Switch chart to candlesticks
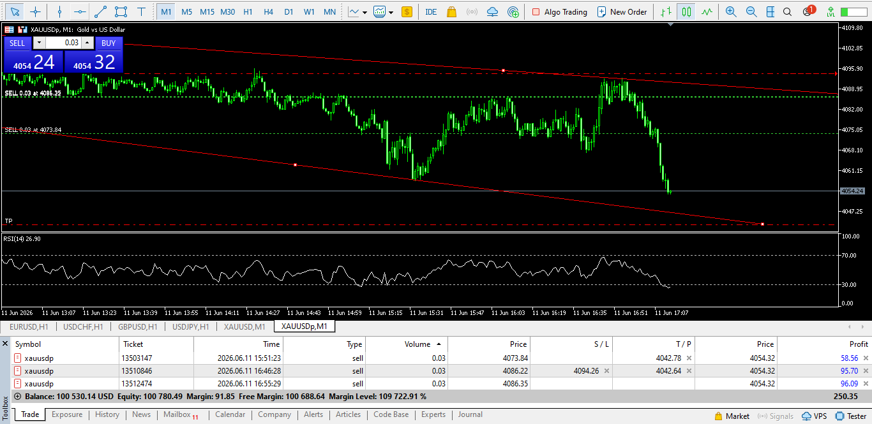Viewport: 872px width, 424px height. [x=686, y=11]
